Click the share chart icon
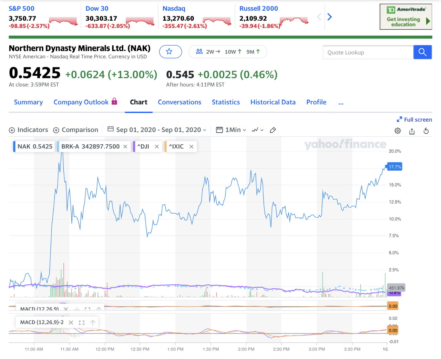This screenshot has height=359, width=441. (412, 131)
